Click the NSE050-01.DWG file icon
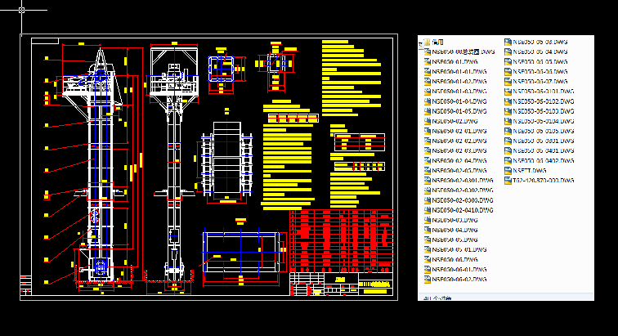618x336 pixels. point(426,61)
